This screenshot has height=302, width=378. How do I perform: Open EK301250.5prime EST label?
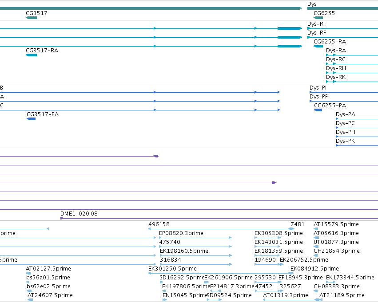pyautogui.click(x=173, y=269)
